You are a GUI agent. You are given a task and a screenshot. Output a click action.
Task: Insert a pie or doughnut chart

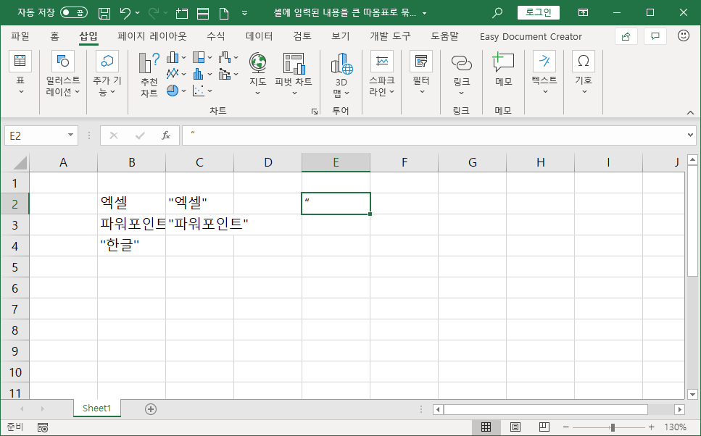pos(176,91)
